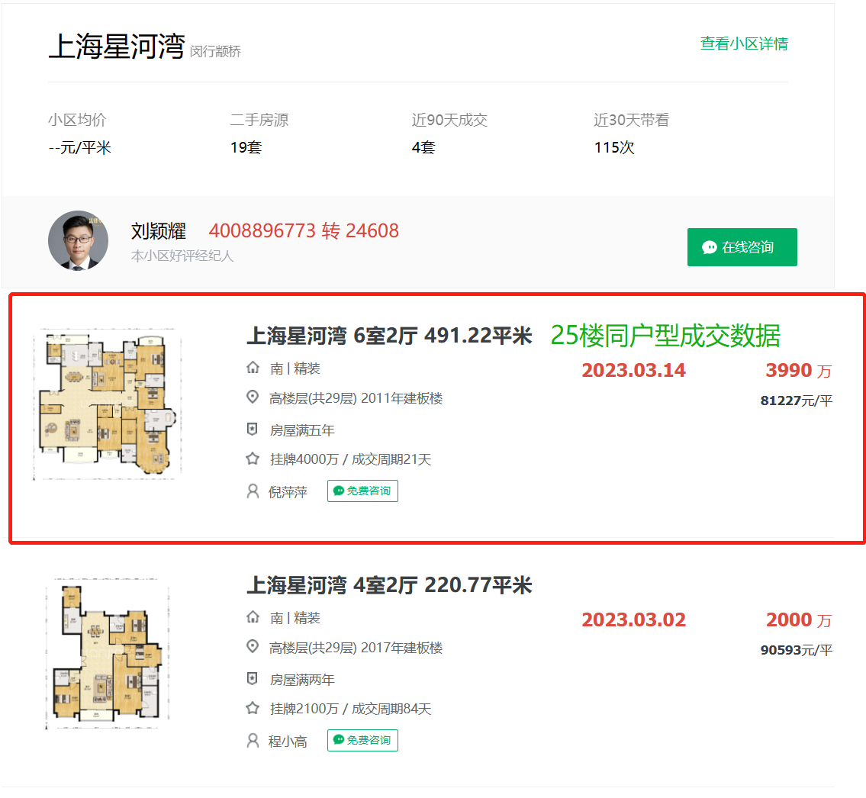The height and width of the screenshot is (798, 866).
Task: Open listing title 6室2厅 491.22平米
Action: (388, 336)
